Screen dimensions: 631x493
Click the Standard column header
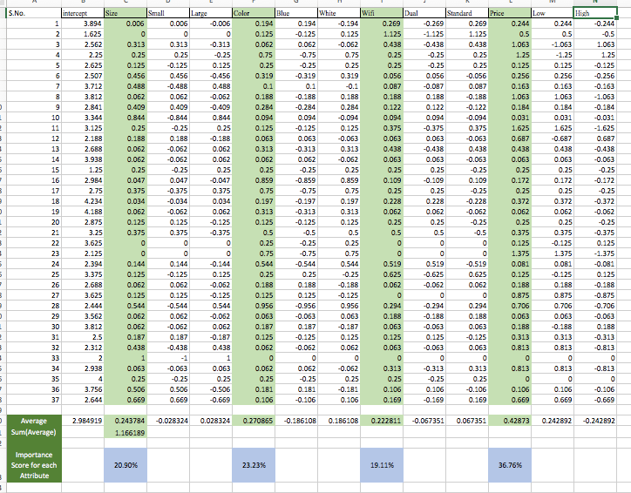467,13
